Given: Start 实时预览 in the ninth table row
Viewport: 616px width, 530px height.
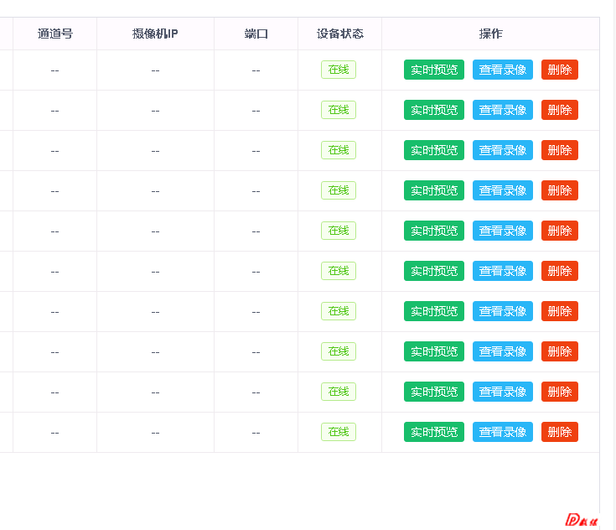Looking at the screenshot, I should click(434, 392).
